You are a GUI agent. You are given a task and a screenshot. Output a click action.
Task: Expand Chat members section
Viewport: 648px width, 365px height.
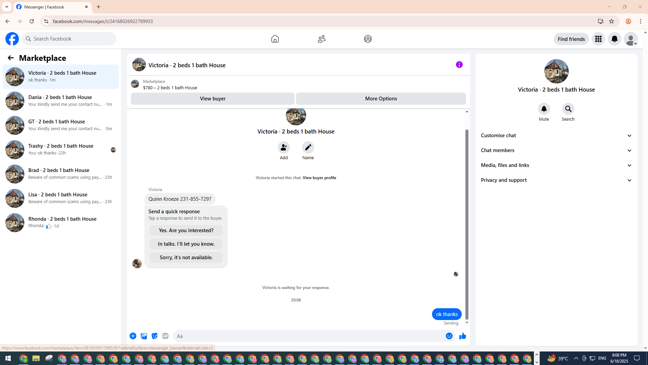(x=557, y=150)
